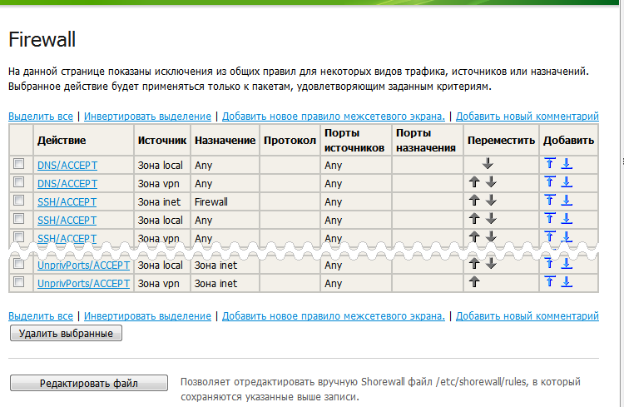
Task: Click the 'Переместить' column header
Action: click(501, 140)
